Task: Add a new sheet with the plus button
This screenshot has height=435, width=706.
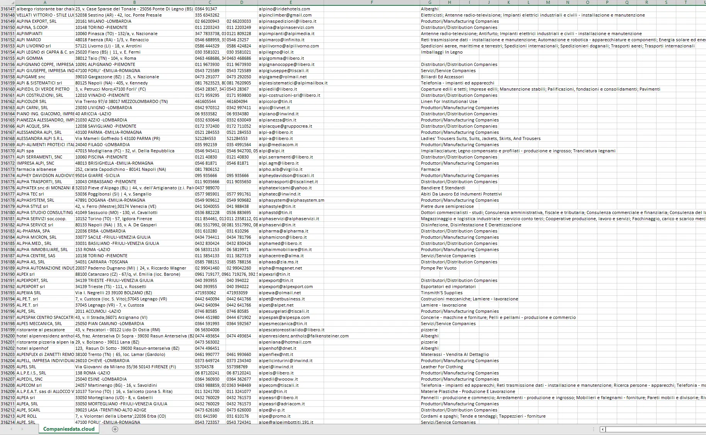Action: [x=115, y=429]
